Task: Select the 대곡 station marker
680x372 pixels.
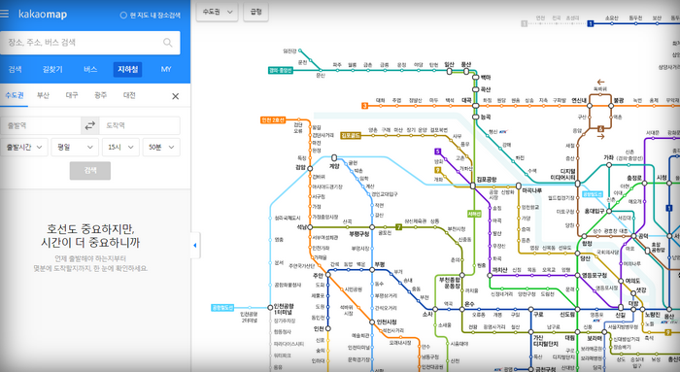Action: pos(476,105)
